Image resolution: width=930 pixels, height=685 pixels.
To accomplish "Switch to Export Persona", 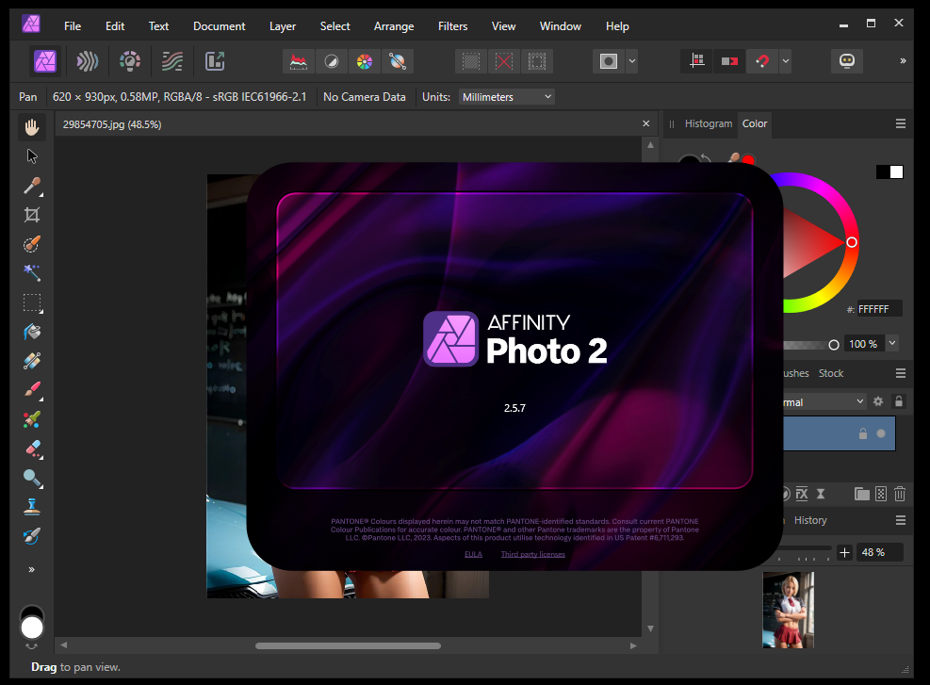I will (x=215, y=61).
